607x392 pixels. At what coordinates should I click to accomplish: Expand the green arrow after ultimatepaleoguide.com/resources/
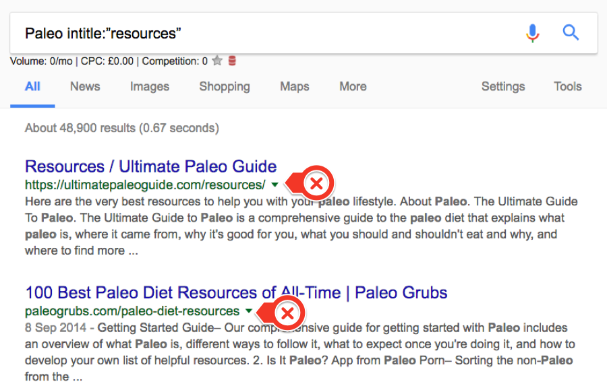pos(274,185)
